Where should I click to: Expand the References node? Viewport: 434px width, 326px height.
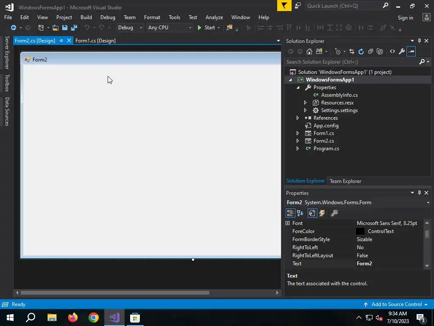point(298,118)
